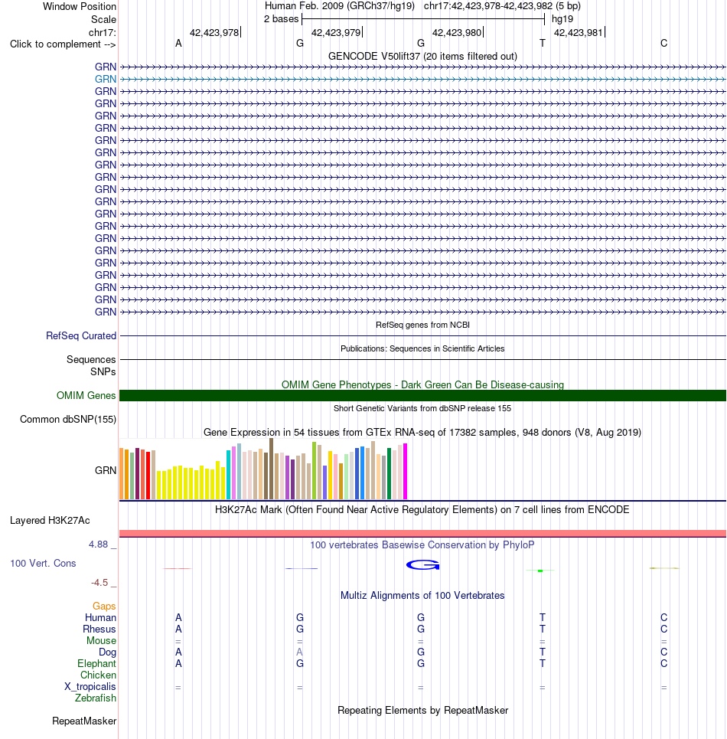The width and height of the screenshot is (727, 739).
Task: Click the '2 bases' scale bar
Action: tap(422, 19)
